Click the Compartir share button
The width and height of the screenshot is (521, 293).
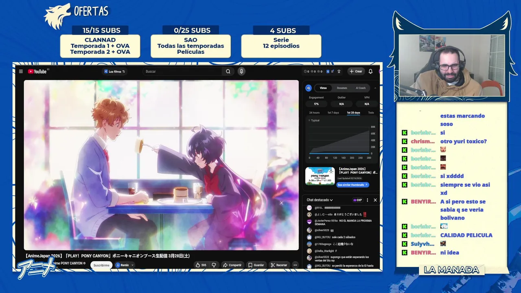pos(232,265)
